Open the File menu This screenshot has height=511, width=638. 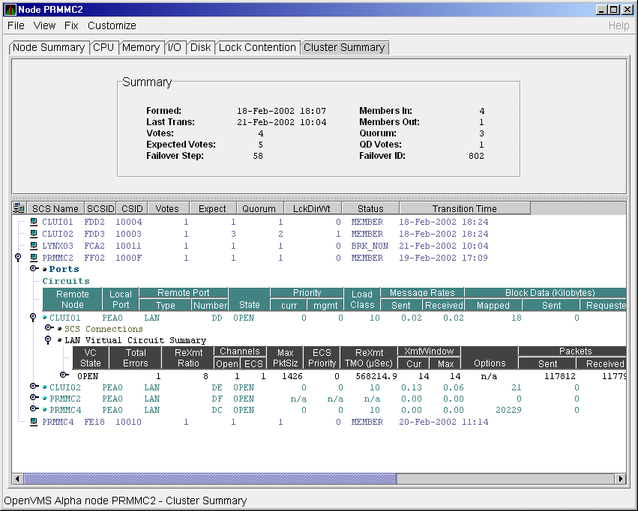point(16,25)
